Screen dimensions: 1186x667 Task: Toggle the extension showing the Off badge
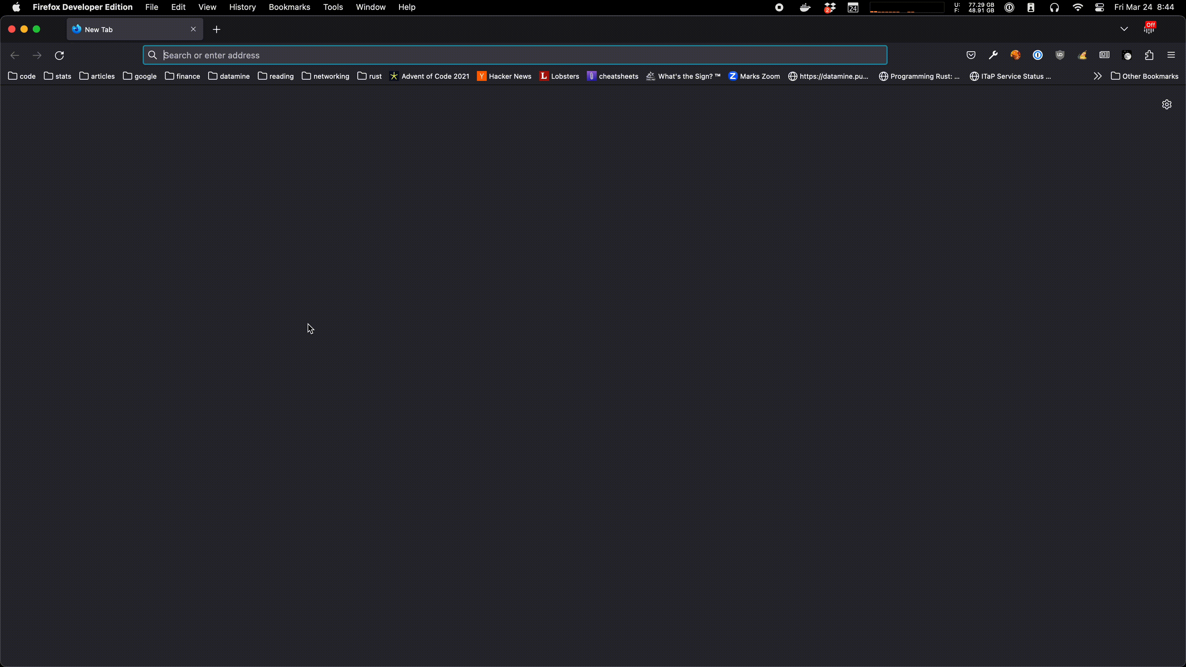(x=1149, y=29)
